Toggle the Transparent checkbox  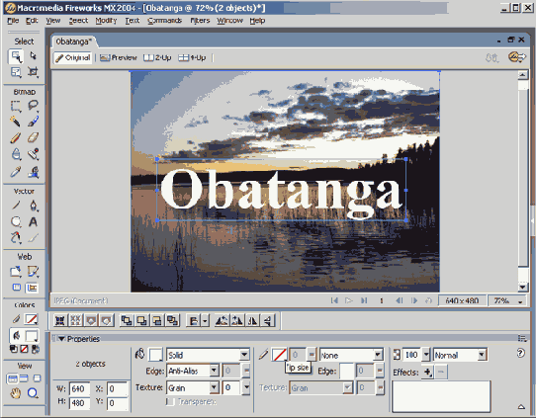pos(170,401)
